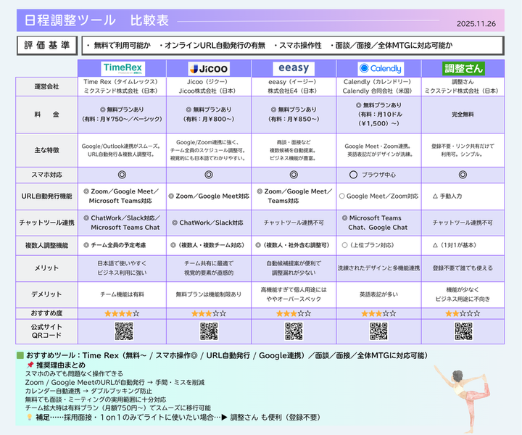
Task: Click the △ 手動入力 cell
Action: click(463, 196)
